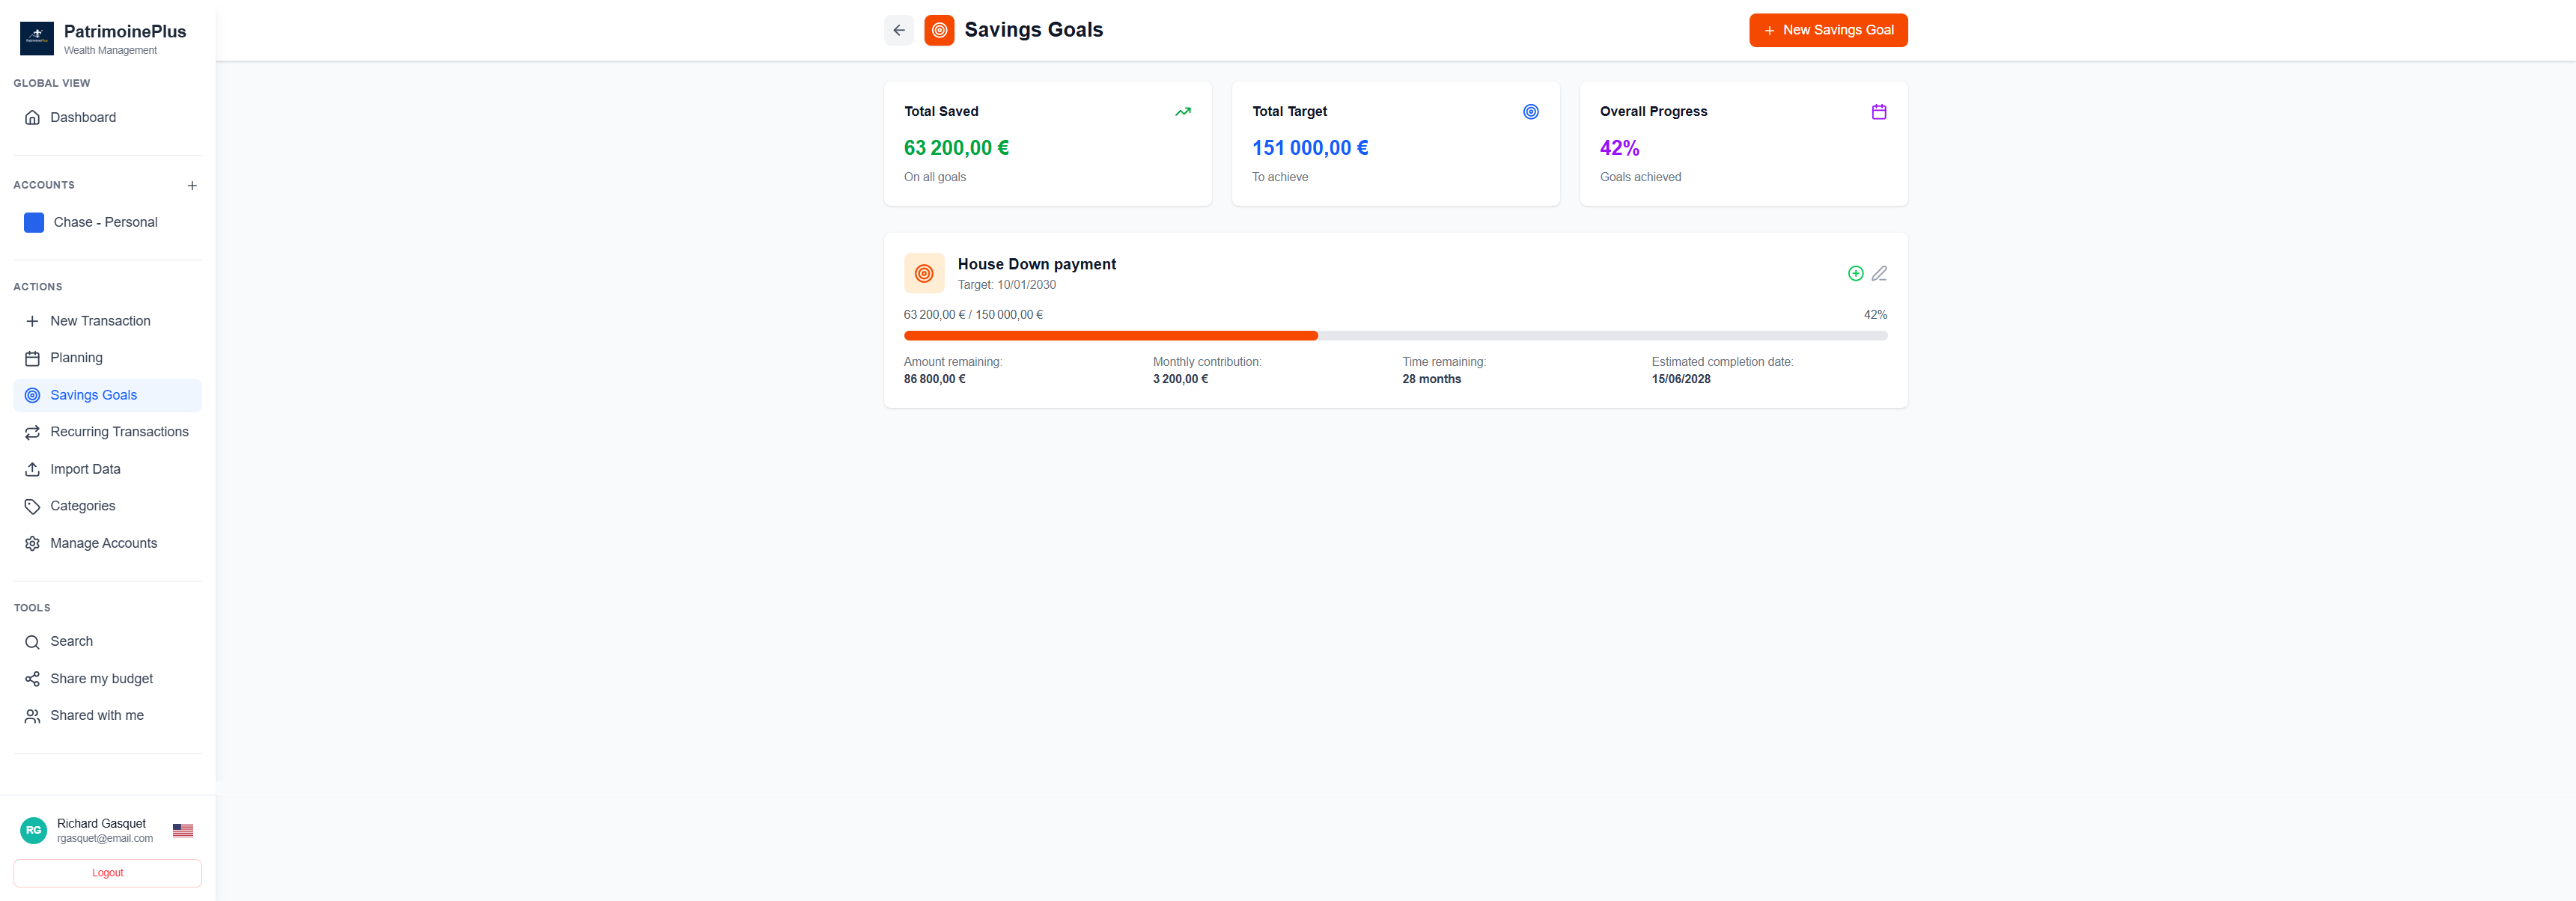Click the add account plus icon
This screenshot has height=901, width=2576.
pyautogui.click(x=192, y=185)
